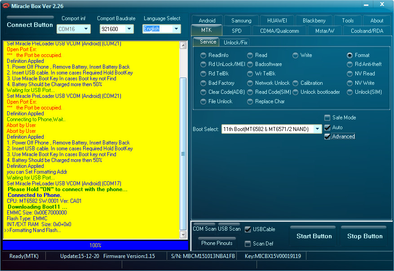Click the Start Button
Viewport: 394px width, 271px height.
click(x=314, y=236)
